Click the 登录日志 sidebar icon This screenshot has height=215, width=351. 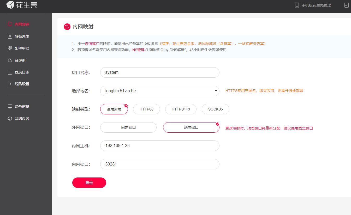[x=10, y=72]
